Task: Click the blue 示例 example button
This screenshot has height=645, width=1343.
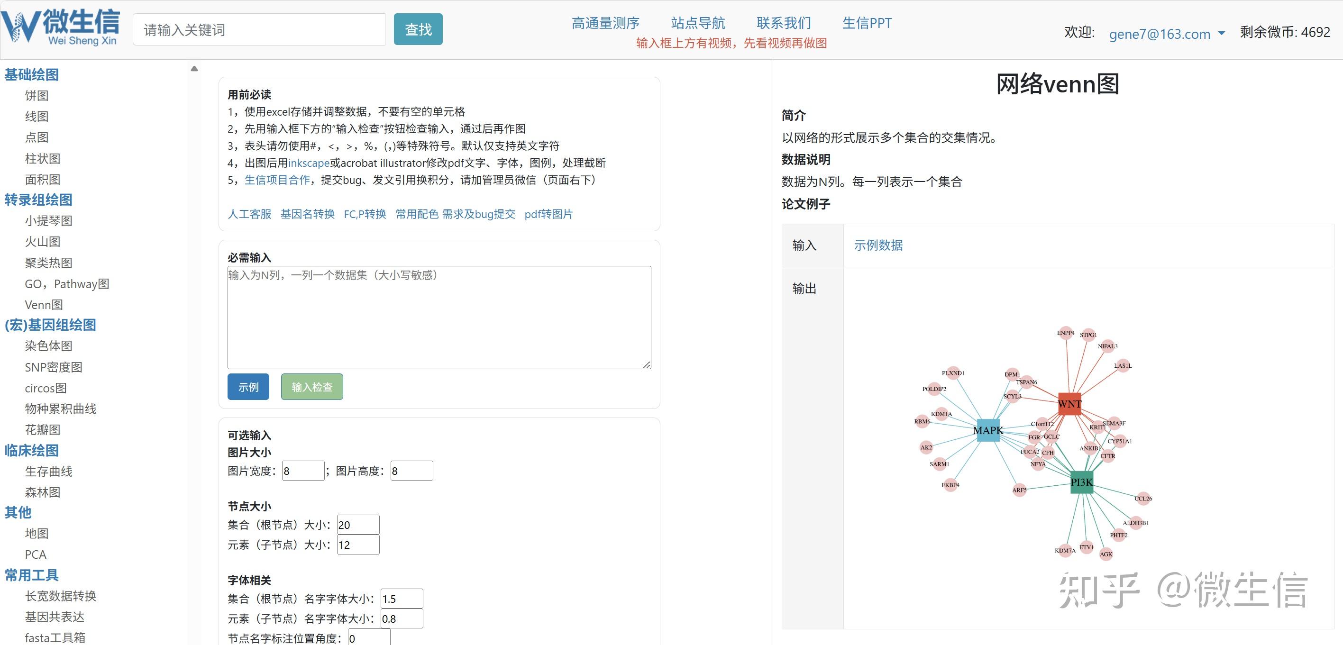Action: coord(248,387)
